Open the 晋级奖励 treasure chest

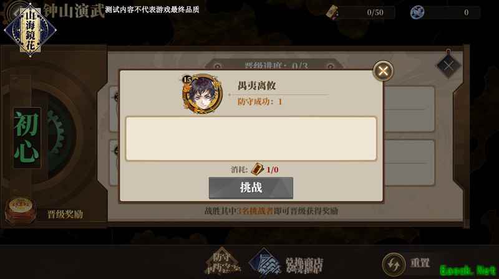coord(21,210)
